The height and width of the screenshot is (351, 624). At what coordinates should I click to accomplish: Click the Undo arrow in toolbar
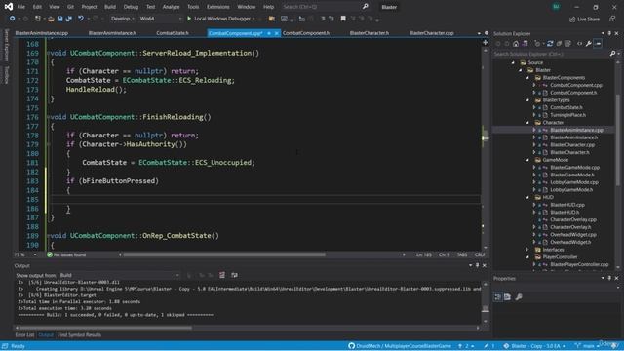click(81, 19)
